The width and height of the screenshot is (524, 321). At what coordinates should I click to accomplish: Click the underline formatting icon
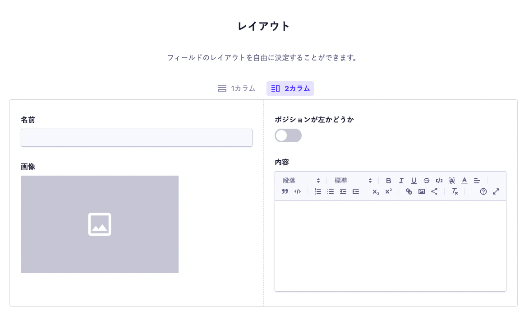pos(414,181)
